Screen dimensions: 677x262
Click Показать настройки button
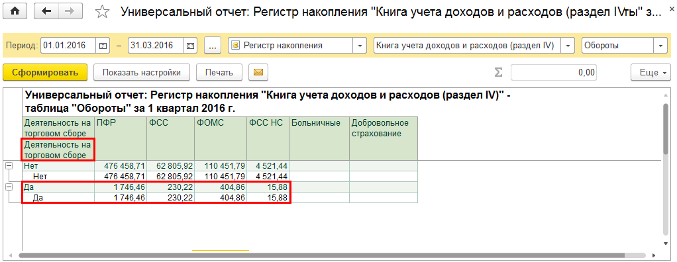coord(142,72)
